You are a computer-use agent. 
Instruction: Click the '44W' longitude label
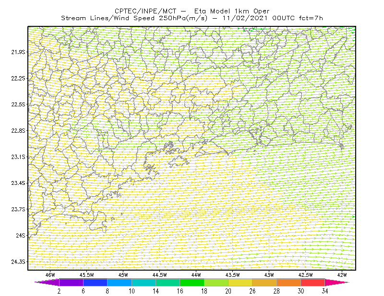[x=196, y=275]
